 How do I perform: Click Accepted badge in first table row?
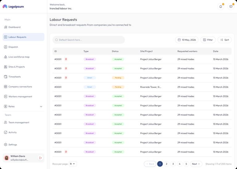118,59
